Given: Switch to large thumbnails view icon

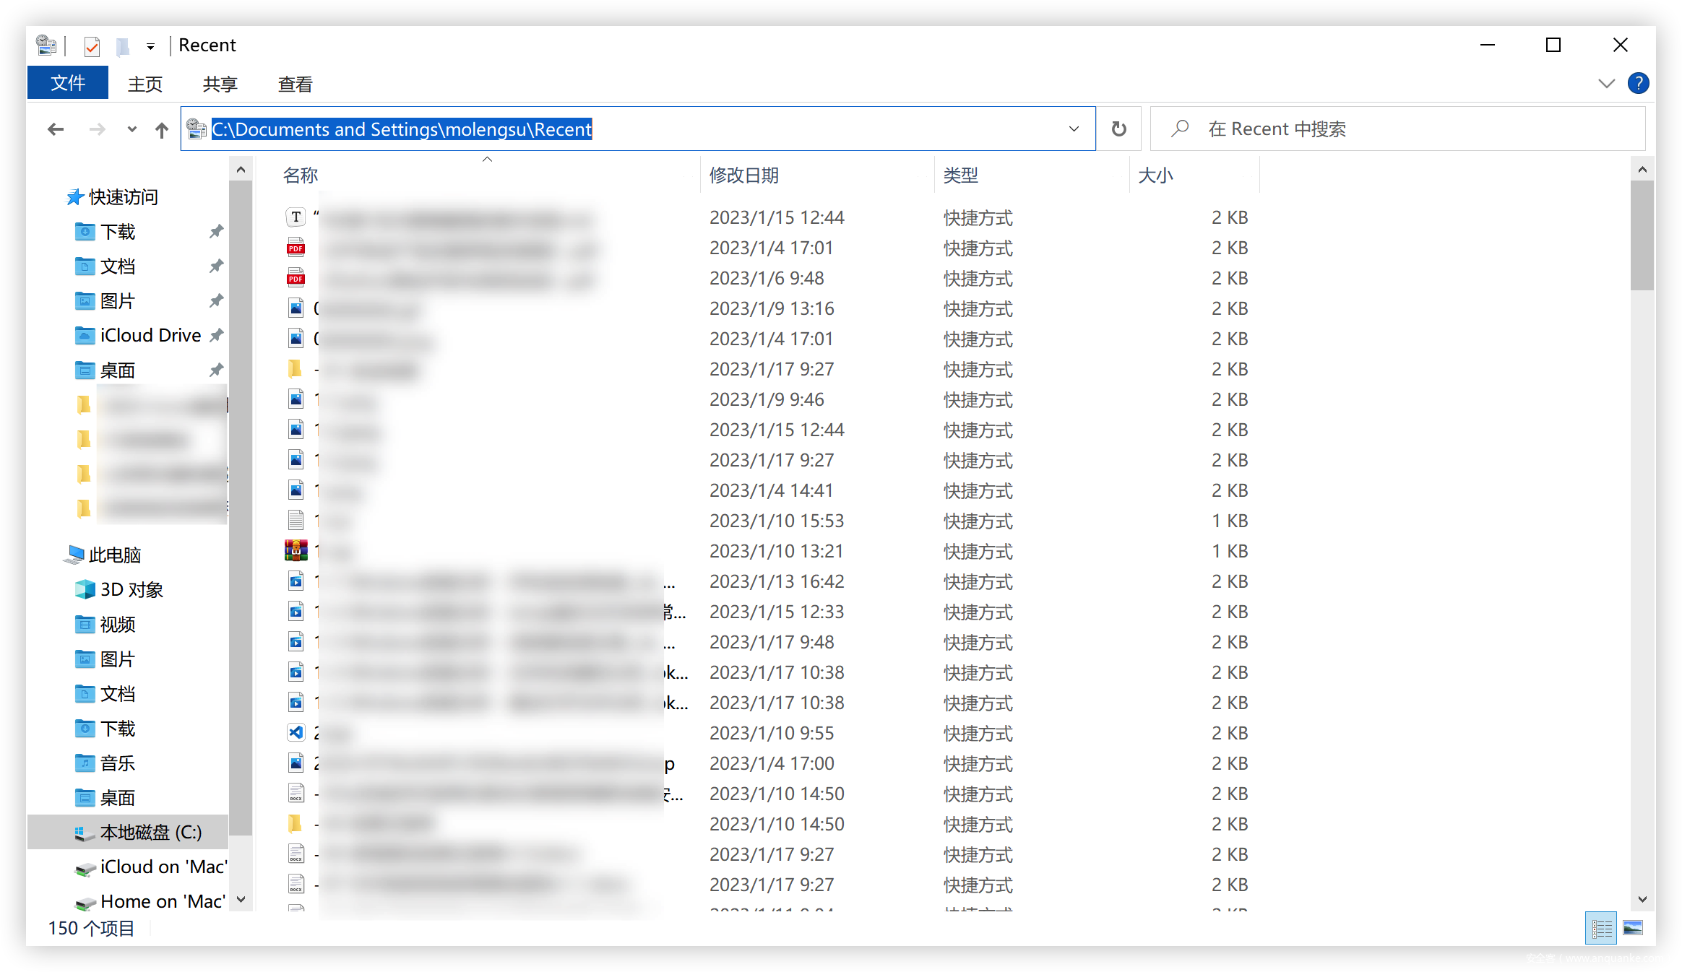Looking at the screenshot, I should (x=1633, y=928).
